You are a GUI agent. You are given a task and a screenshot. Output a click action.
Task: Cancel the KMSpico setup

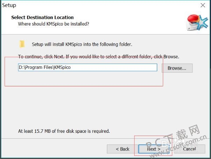click(x=190, y=149)
